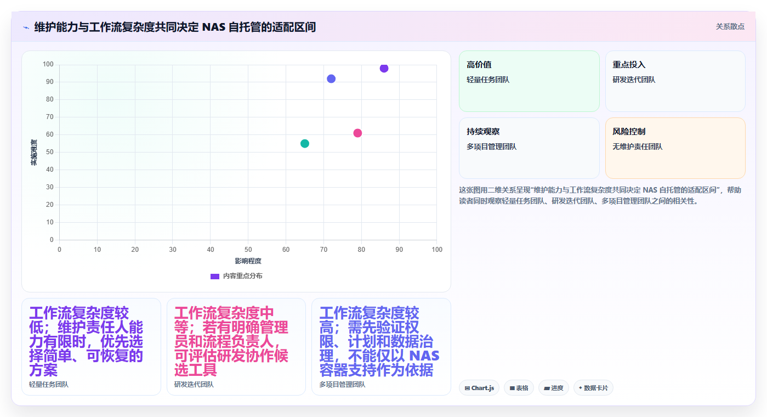Screen dimensions: 767x417
Task: Click 轻量任务团队 in the 高价值 card
Action: (x=488, y=80)
